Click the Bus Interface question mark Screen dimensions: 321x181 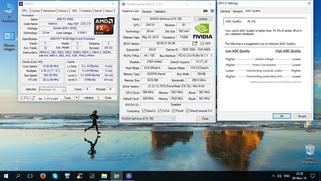pyautogui.click(x=211, y=56)
